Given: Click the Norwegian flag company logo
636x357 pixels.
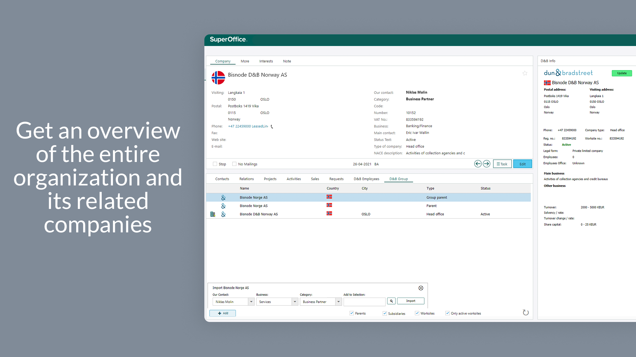Looking at the screenshot, I should (218, 78).
